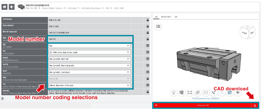The height and width of the screenshot is (110, 261).
Task: Click the THK CO.,LTD. company value cell
Action: click(x=90, y=20)
